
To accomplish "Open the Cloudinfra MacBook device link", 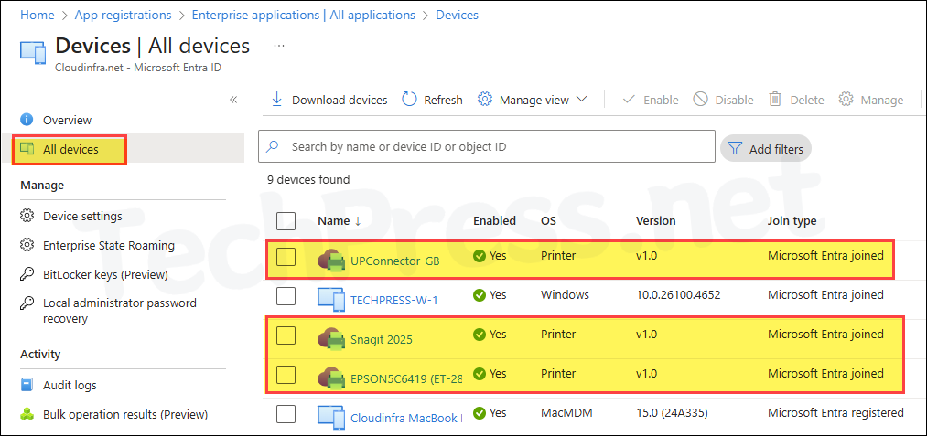I will click(406, 418).
